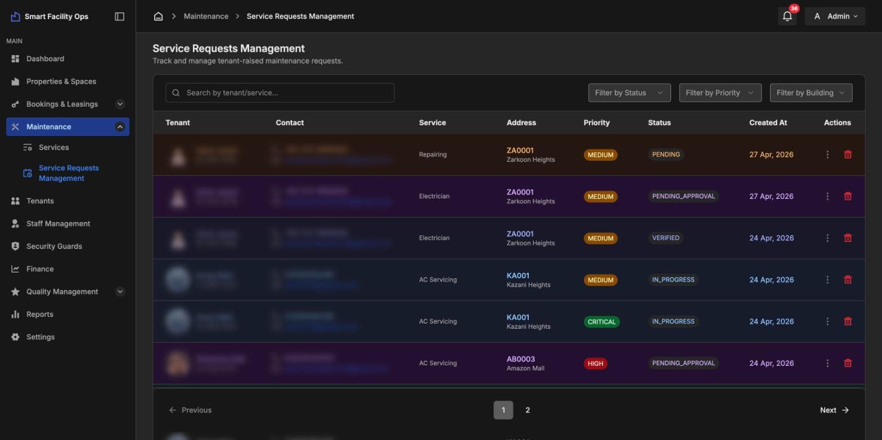882x440 pixels.
Task: Click the Previous page button
Action: coord(190,410)
